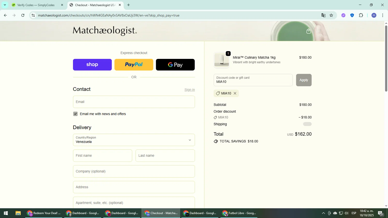
Task: Close the Verify Codes tab
Action: [62, 5]
